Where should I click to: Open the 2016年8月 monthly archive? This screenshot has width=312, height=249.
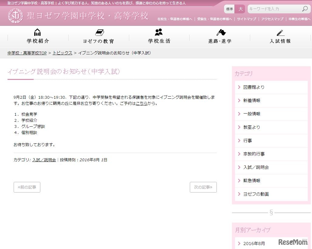254,243
